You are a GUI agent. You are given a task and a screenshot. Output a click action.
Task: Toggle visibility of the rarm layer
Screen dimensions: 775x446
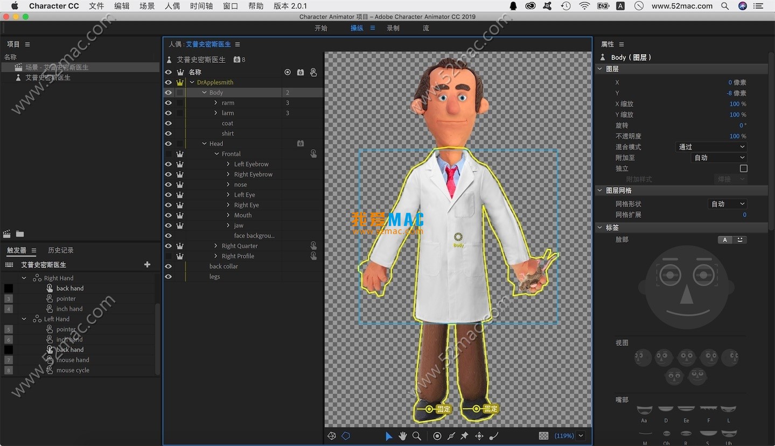168,103
